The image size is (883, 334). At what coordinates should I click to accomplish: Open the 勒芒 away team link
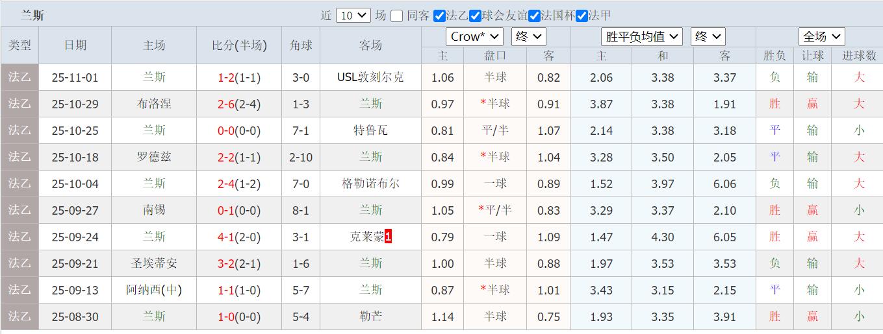click(x=370, y=317)
